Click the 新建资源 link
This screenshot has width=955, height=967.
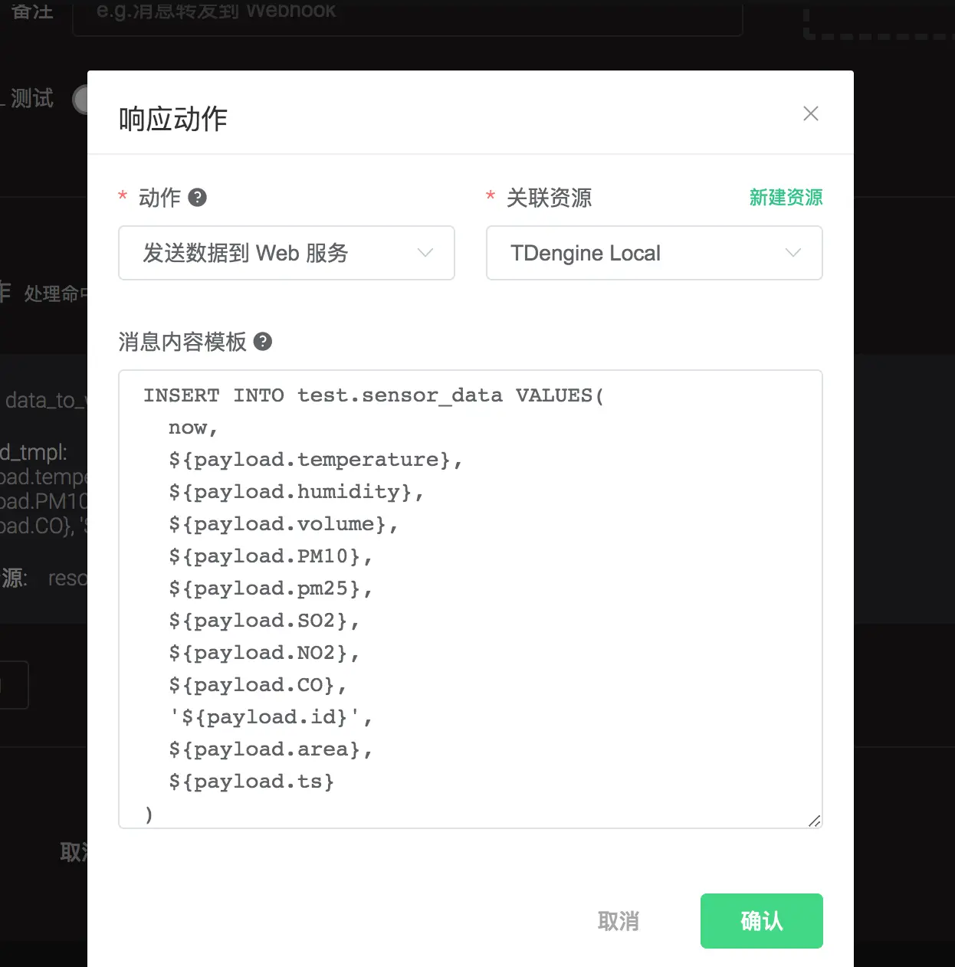(x=786, y=197)
